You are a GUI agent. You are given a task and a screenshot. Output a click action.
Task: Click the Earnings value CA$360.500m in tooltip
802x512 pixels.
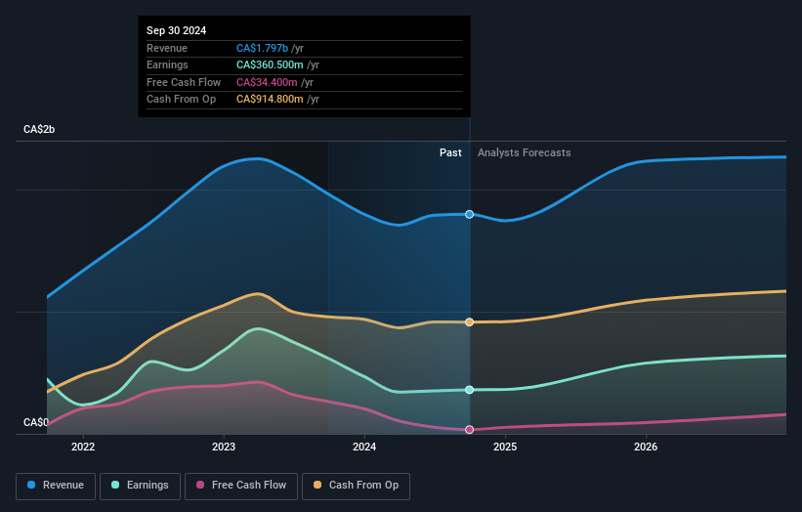[270, 64]
